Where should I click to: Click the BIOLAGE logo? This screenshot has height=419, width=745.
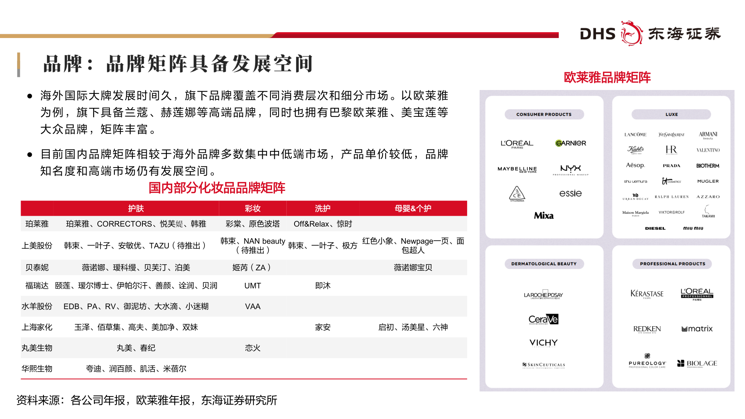pyautogui.click(x=697, y=363)
